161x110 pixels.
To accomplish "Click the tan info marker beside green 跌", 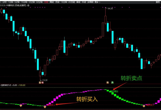I will pyautogui.click(x=108, y=83).
